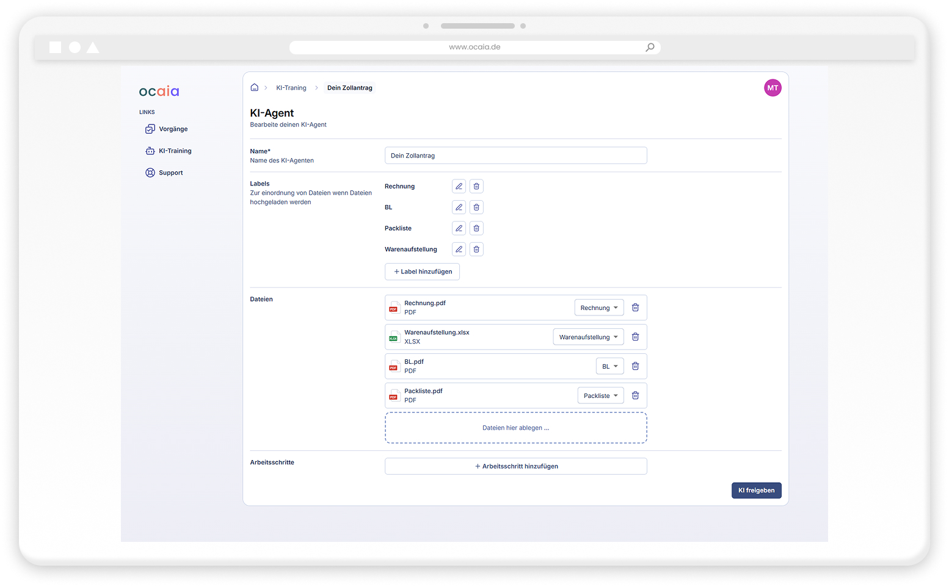Open the BL label dropdown for BL.pdf
The width and height of the screenshot is (949, 587).
[609, 366]
